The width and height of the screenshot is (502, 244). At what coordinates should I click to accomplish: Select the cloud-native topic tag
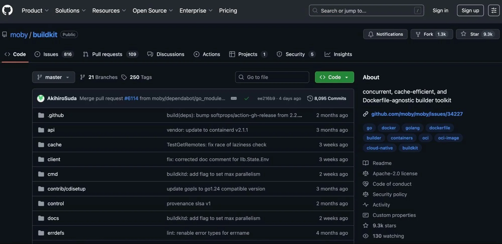click(379, 148)
